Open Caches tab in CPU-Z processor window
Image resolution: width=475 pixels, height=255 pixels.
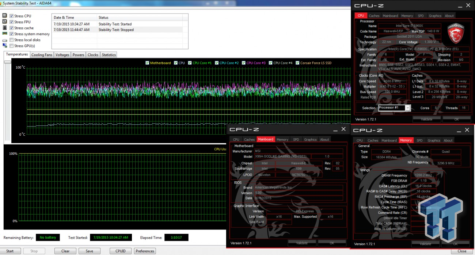click(374, 16)
